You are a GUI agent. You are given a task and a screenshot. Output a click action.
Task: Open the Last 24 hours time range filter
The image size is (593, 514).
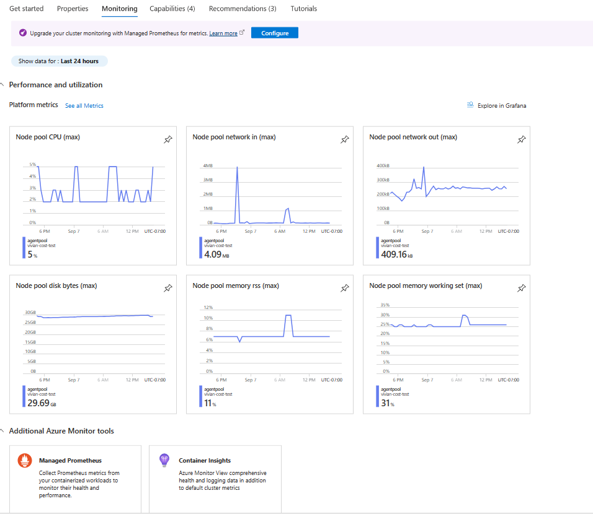pyautogui.click(x=59, y=61)
